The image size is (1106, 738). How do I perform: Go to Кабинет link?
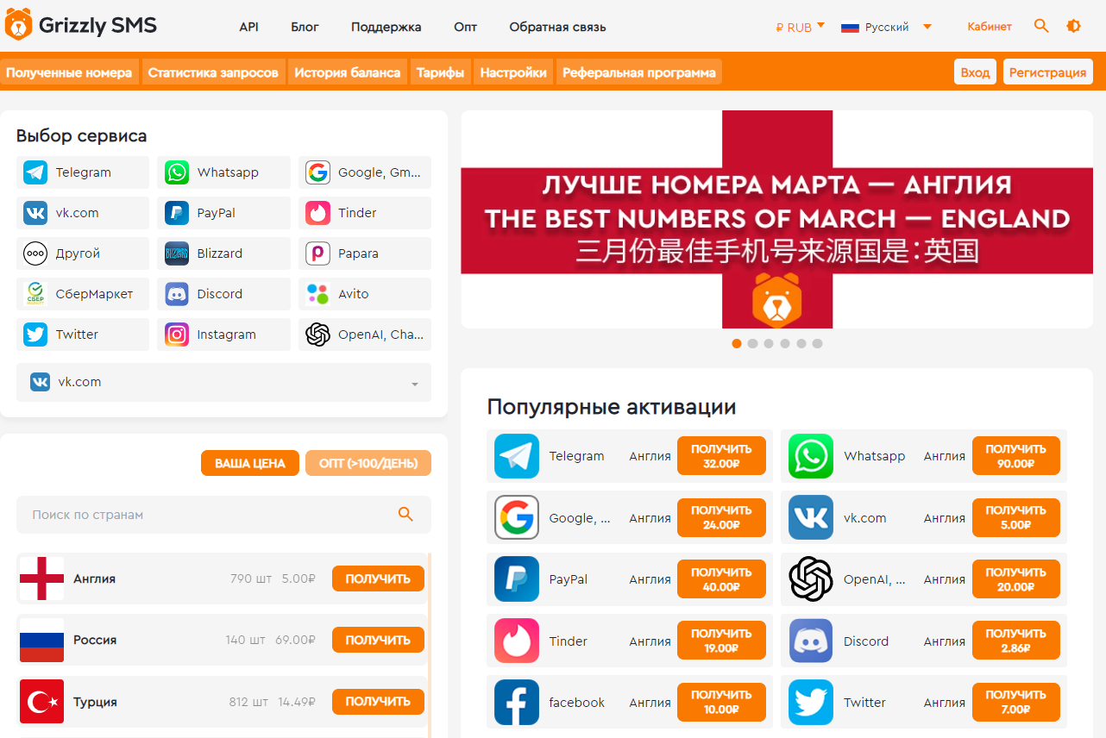(990, 27)
